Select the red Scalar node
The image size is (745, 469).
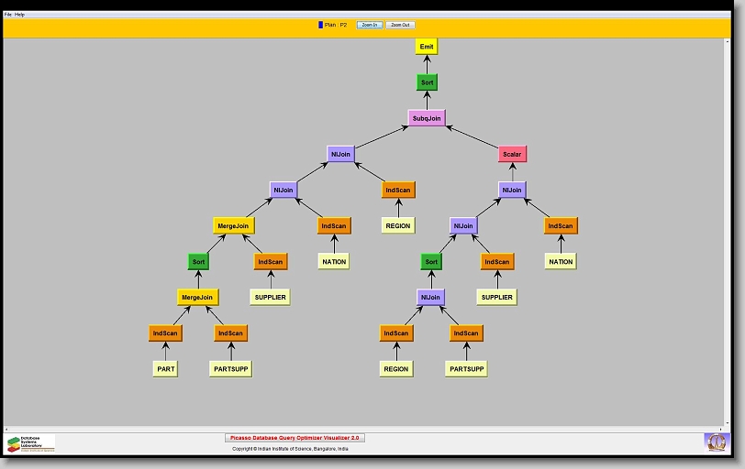(x=512, y=154)
